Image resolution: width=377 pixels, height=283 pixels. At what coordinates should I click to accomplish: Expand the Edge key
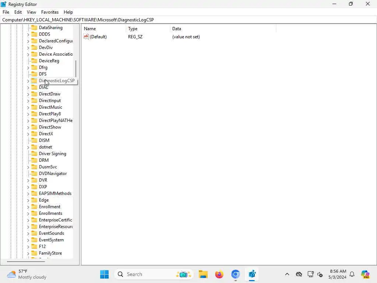coord(28,200)
